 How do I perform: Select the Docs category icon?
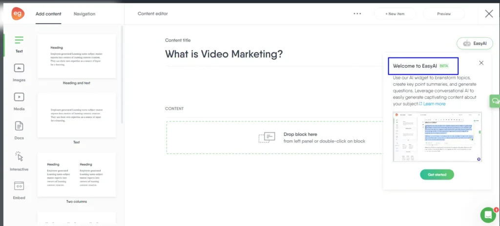[x=19, y=126]
